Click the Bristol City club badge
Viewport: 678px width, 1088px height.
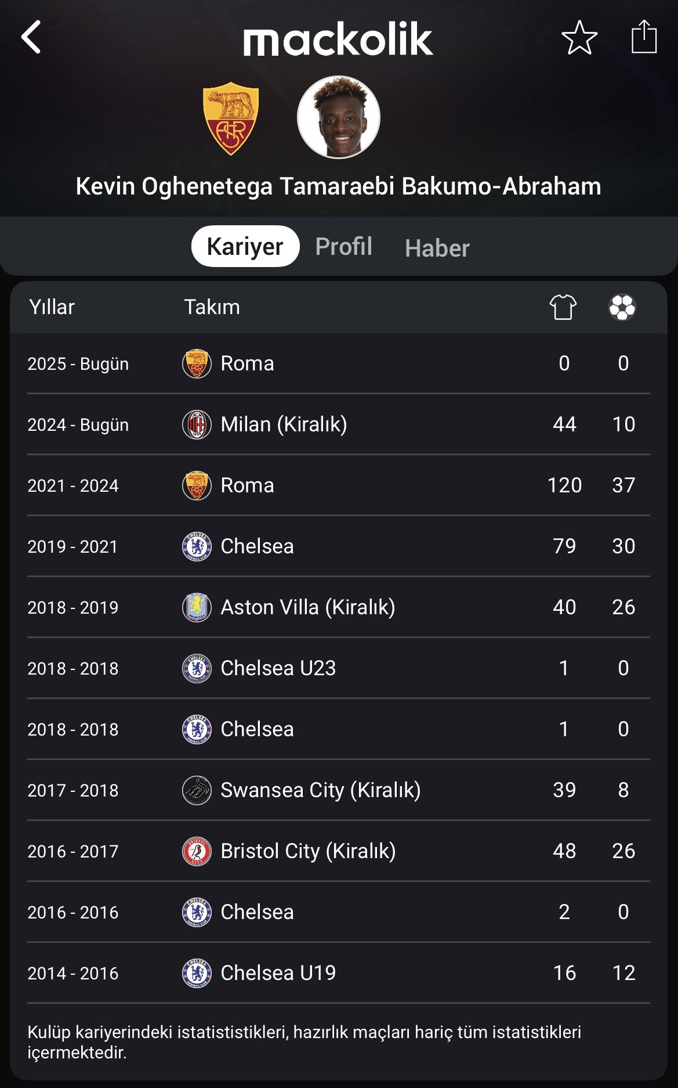197,851
